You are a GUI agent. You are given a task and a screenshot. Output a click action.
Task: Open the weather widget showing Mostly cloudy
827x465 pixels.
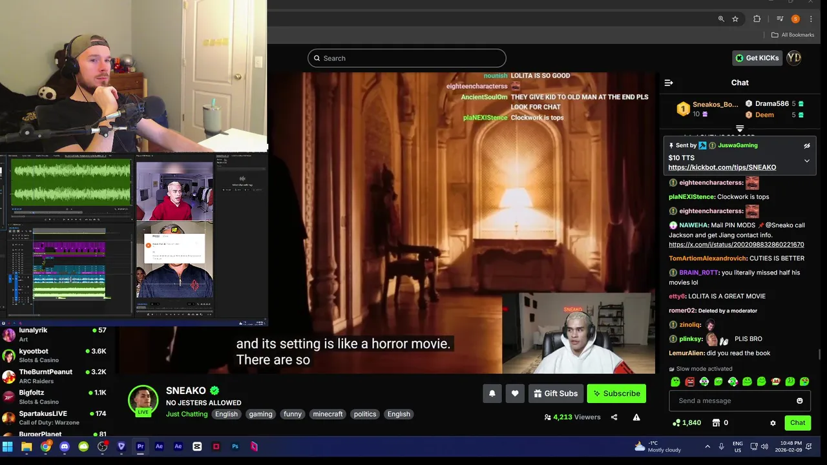657,446
